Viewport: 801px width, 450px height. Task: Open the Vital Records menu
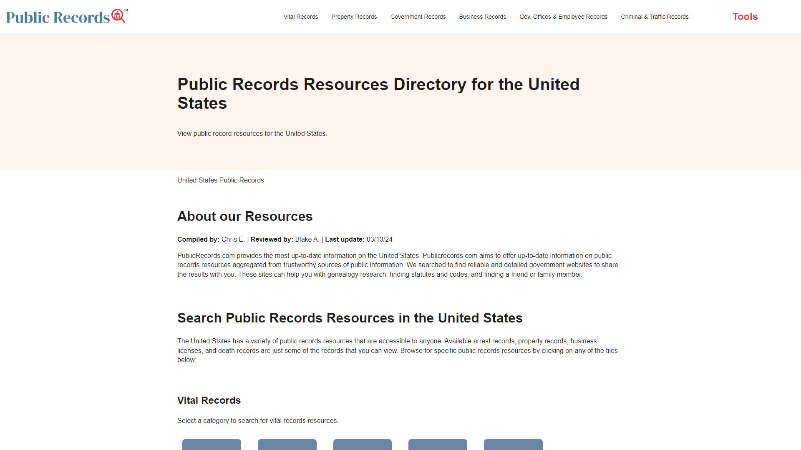pyautogui.click(x=300, y=17)
